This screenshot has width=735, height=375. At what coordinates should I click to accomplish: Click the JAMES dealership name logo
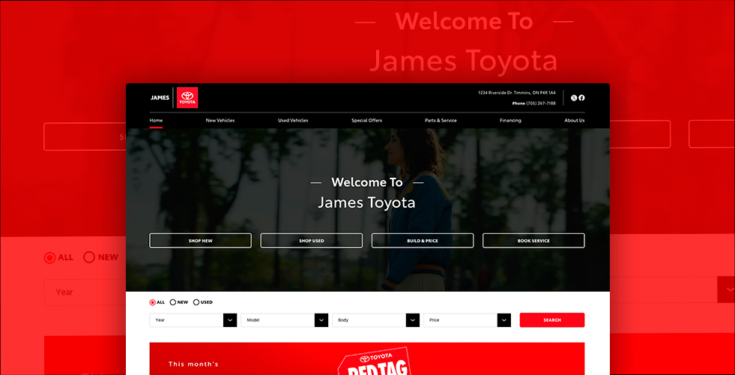[x=160, y=97]
